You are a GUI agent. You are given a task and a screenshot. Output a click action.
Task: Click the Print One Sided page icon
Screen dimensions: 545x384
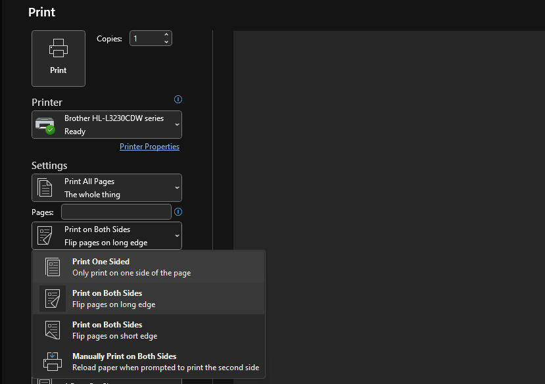click(53, 267)
